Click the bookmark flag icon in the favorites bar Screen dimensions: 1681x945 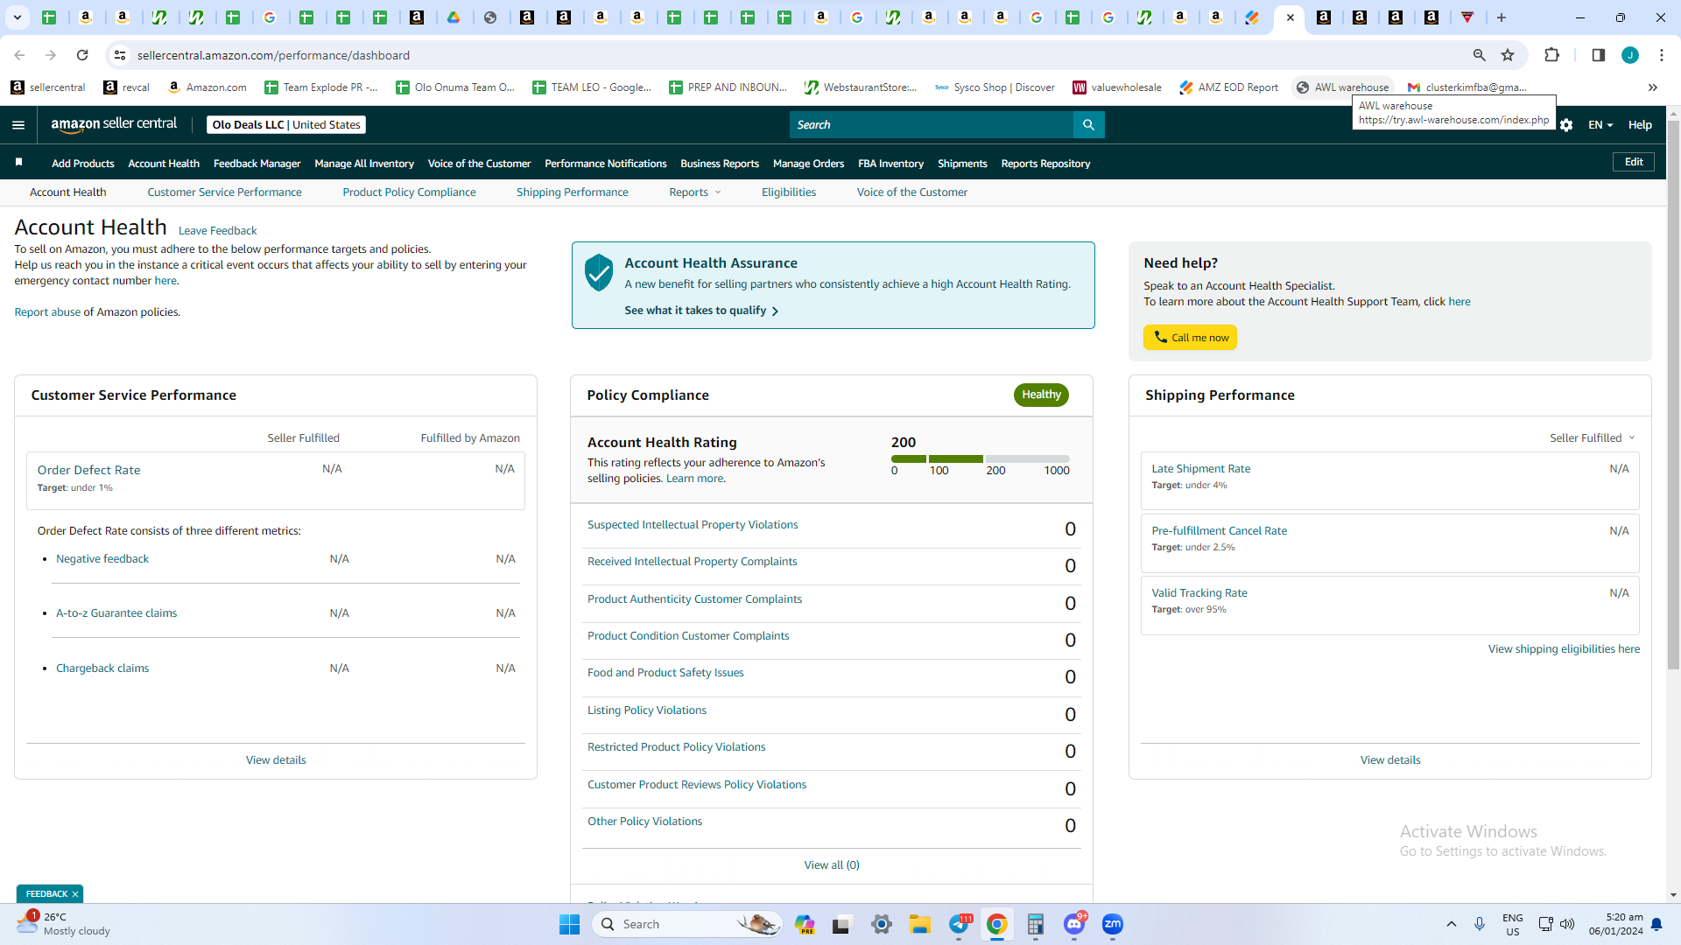[18, 163]
